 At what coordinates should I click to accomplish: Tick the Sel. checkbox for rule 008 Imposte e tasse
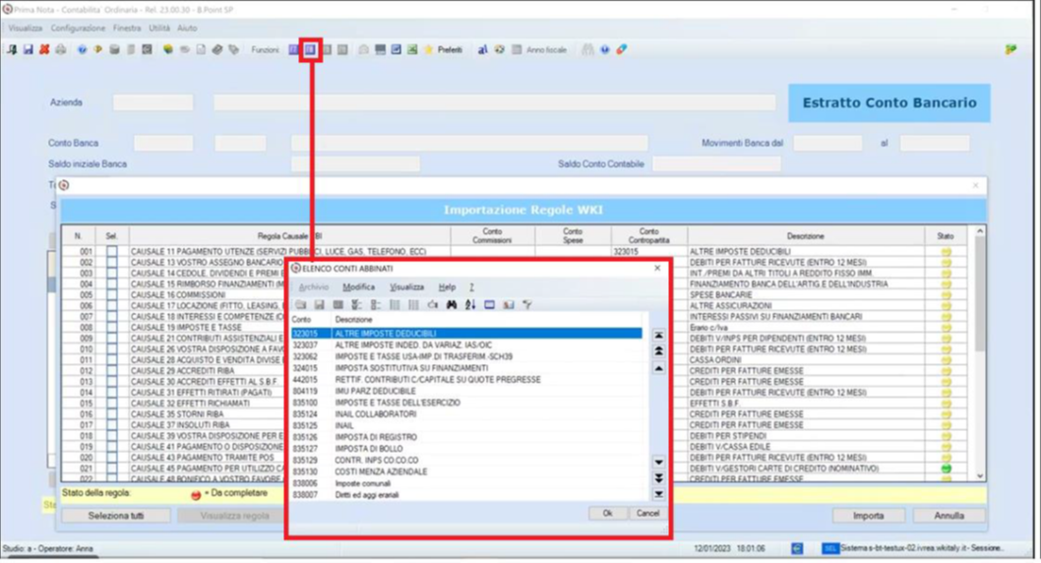111,328
